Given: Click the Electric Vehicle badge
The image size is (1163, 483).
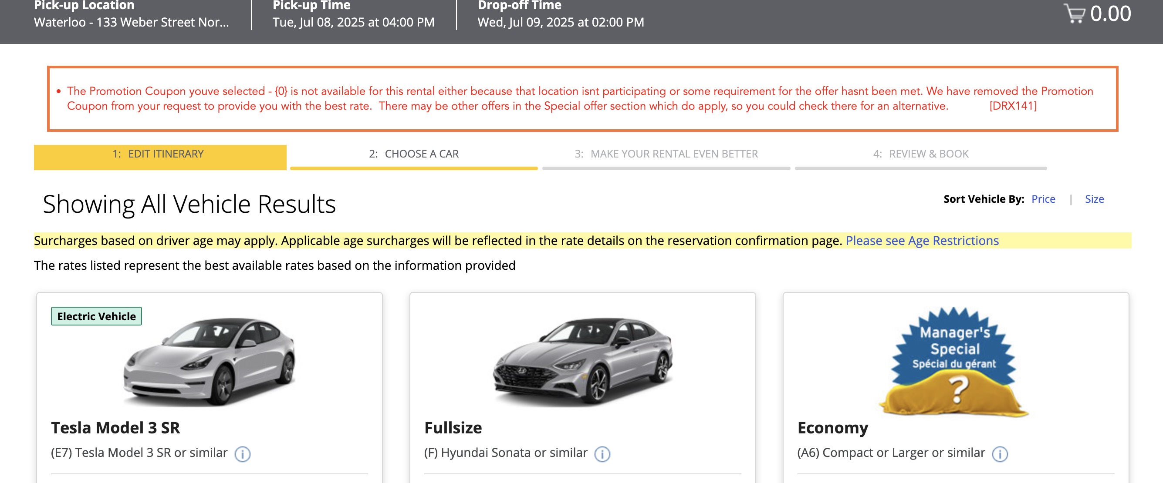Looking at the screenshot, I should point(96,316).
